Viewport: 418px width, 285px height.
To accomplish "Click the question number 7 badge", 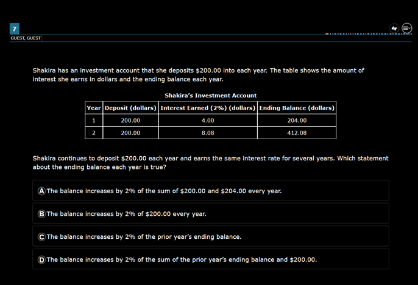I will coord(15,29).
